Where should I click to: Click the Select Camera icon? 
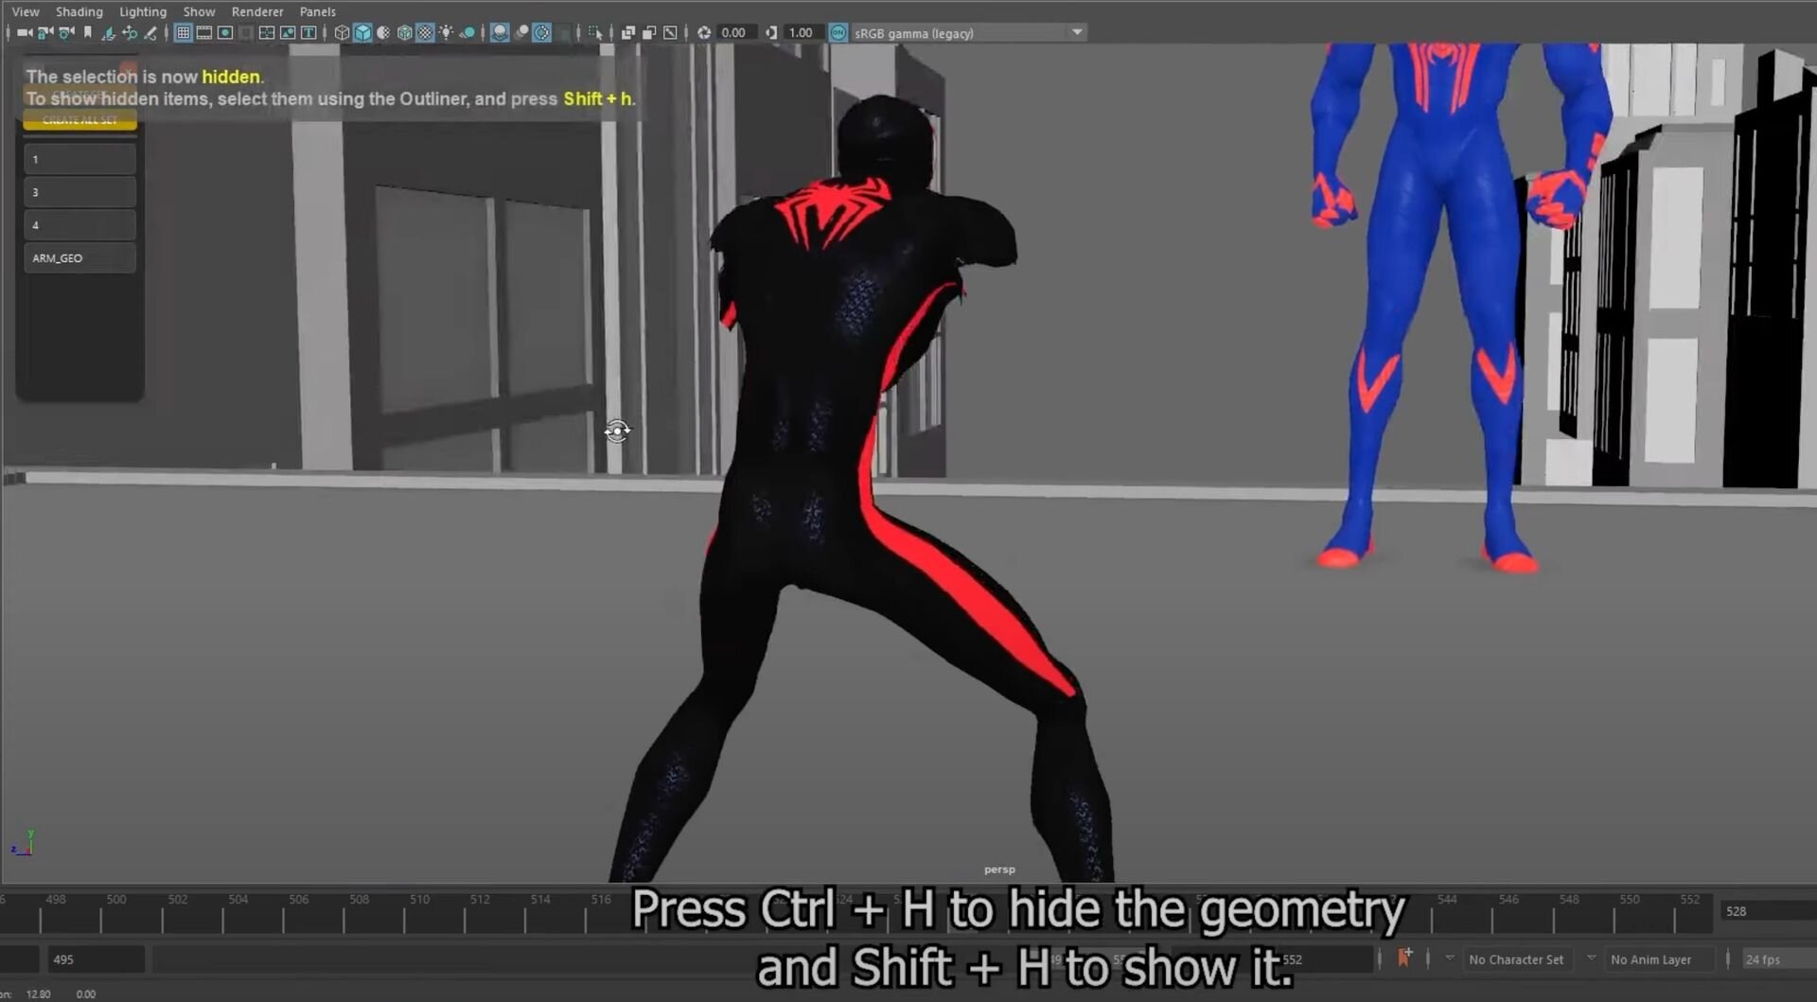tap(24, 33)
